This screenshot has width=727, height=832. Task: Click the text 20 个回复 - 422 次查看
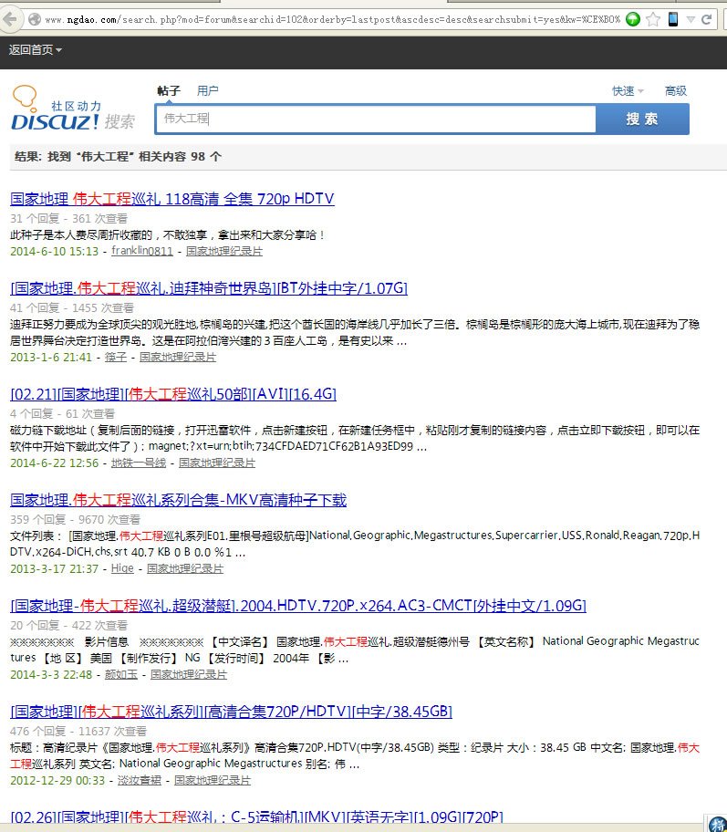point(69,625)
